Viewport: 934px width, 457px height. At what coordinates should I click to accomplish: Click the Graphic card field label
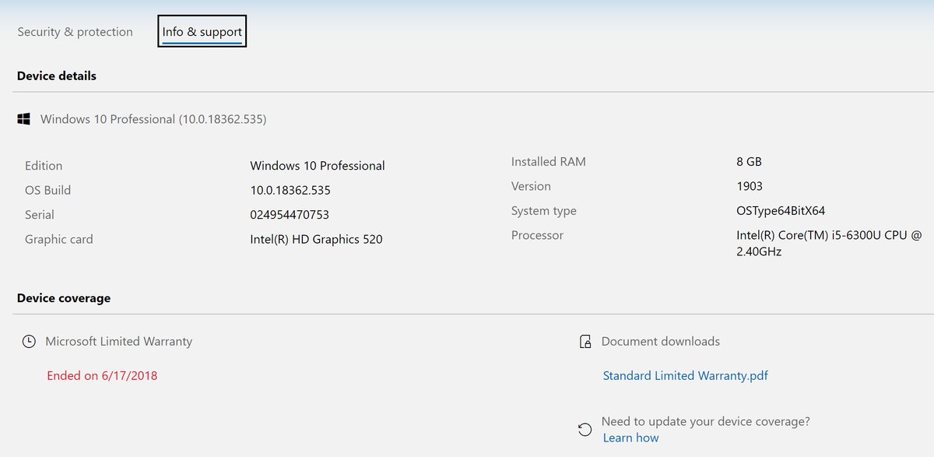point(59,239)
